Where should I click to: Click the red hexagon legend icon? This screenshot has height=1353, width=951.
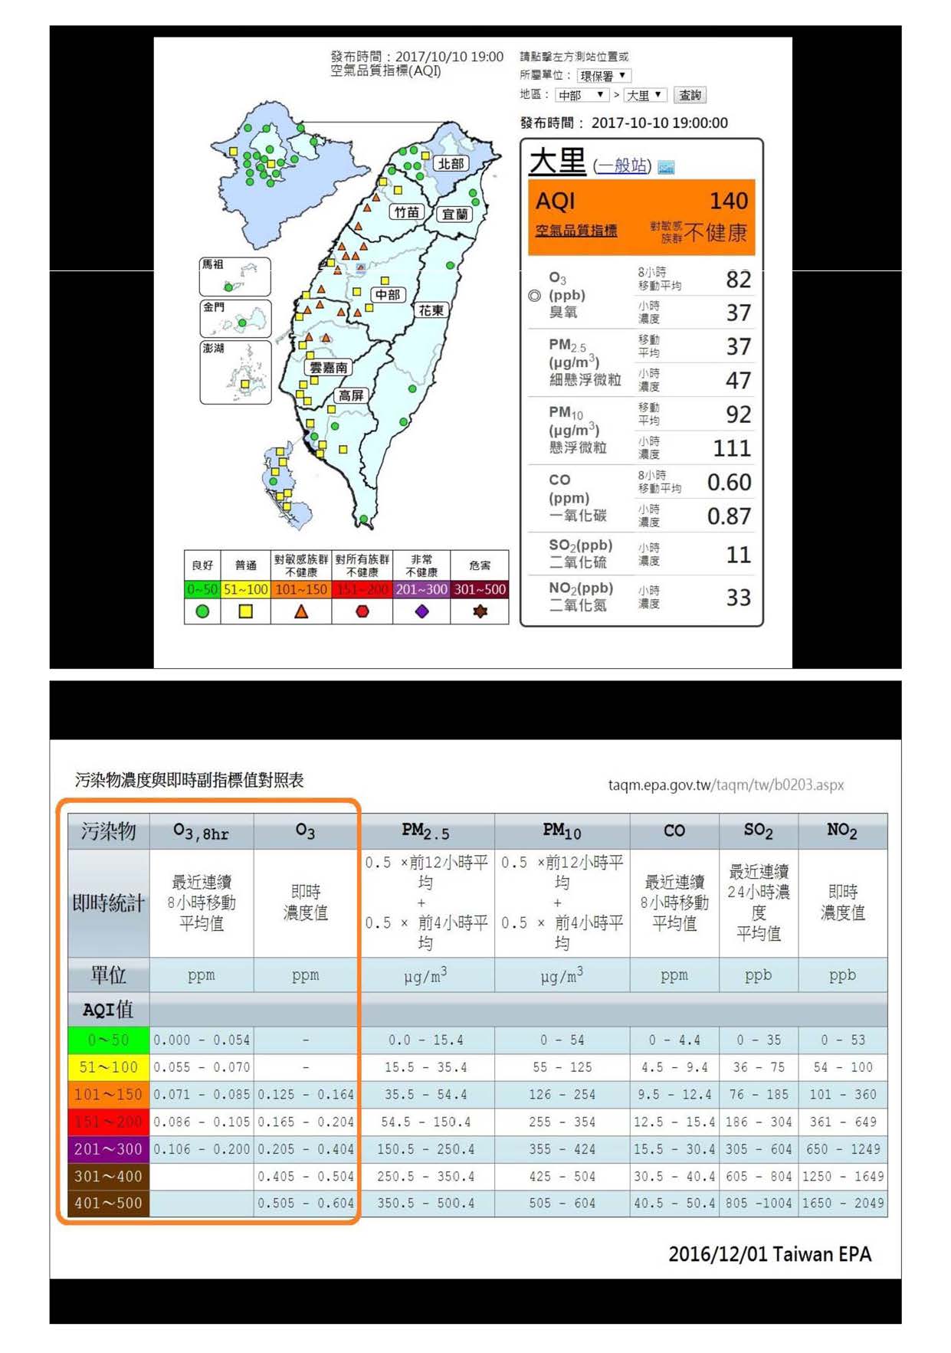pyautogui.click(x=362, y=611)
